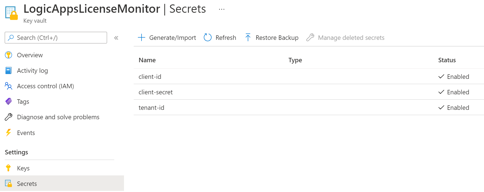This screenshot has width=484, height=192.
Task: Click the yellow Keys icon
Action: pyautogui.click(x=8, y=168)
